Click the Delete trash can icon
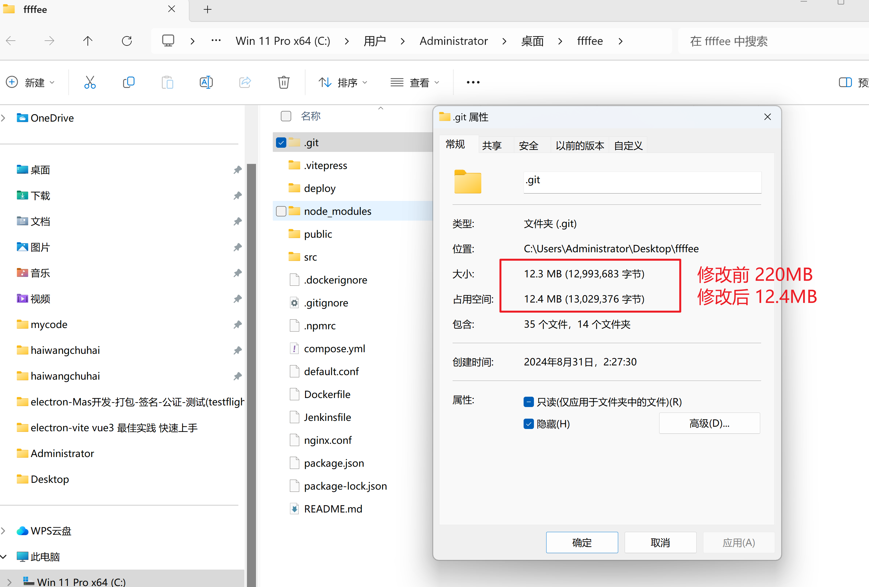869x587 pixels. (x=284, y=82)
